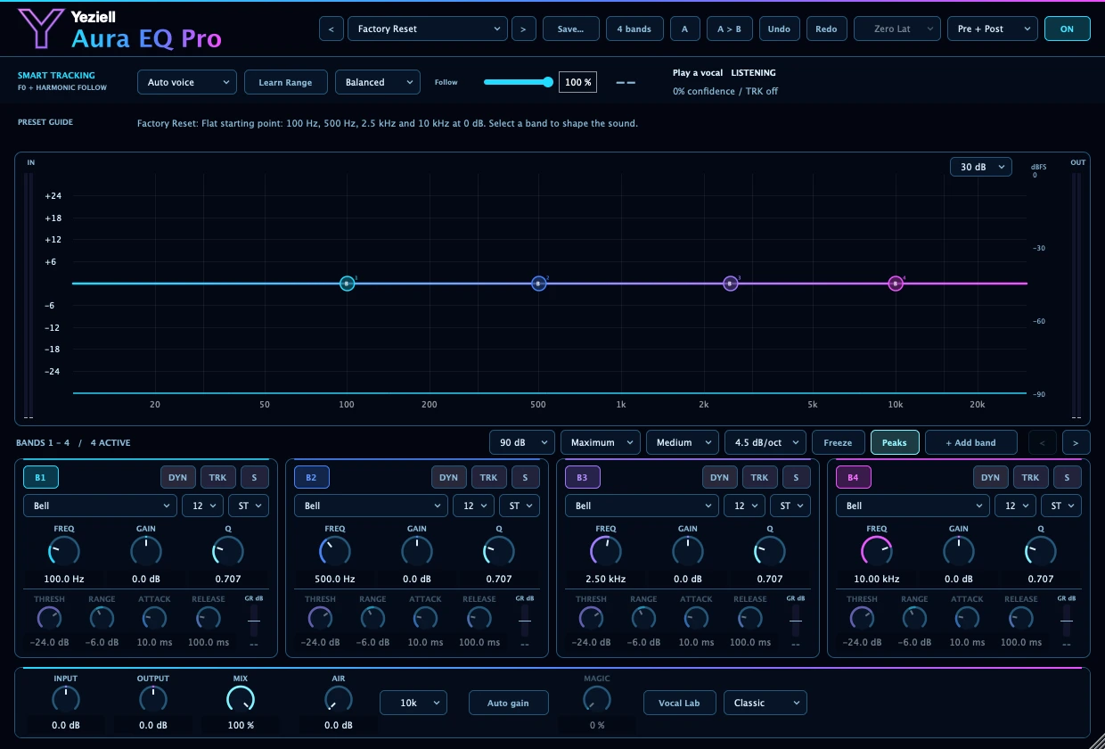Click the Learn Range button
1105x749 pixels.
[x=286, y=82]
